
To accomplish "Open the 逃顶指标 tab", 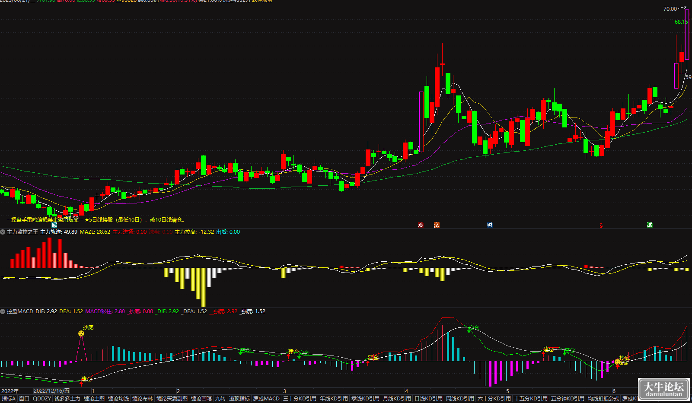I will pyautogui.click(x=239, y=399).
